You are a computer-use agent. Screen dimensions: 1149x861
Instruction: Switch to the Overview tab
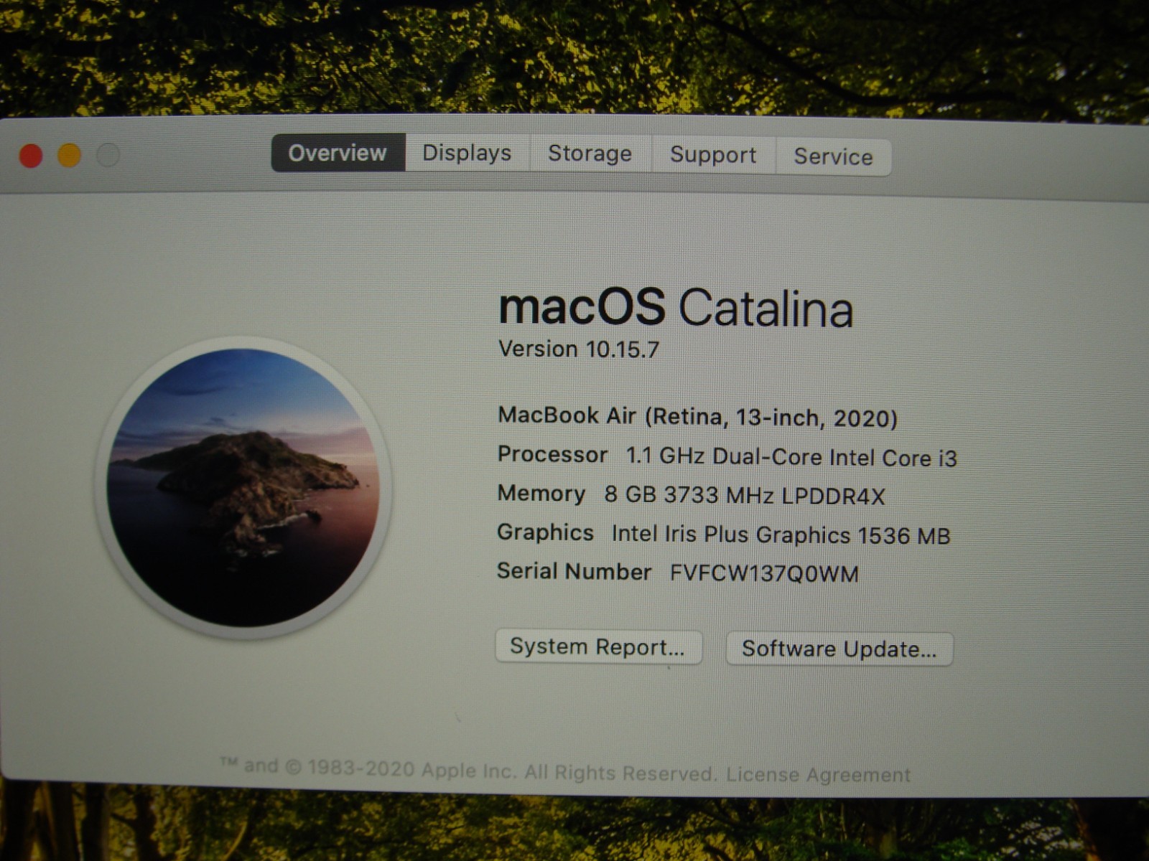[x=338, y=153]
